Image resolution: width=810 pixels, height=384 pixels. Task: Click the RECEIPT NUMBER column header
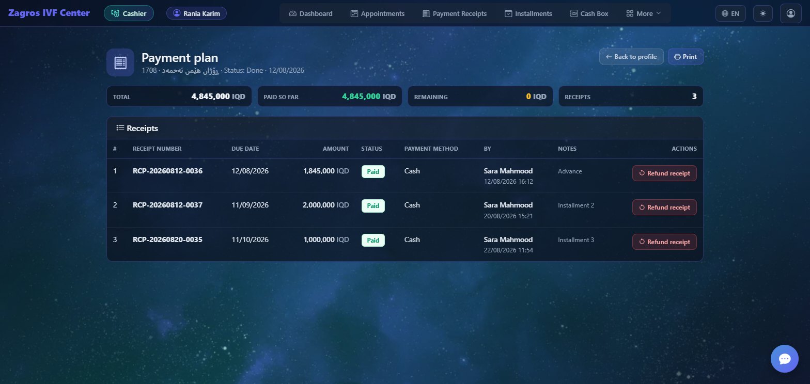(x=157, y=149)
